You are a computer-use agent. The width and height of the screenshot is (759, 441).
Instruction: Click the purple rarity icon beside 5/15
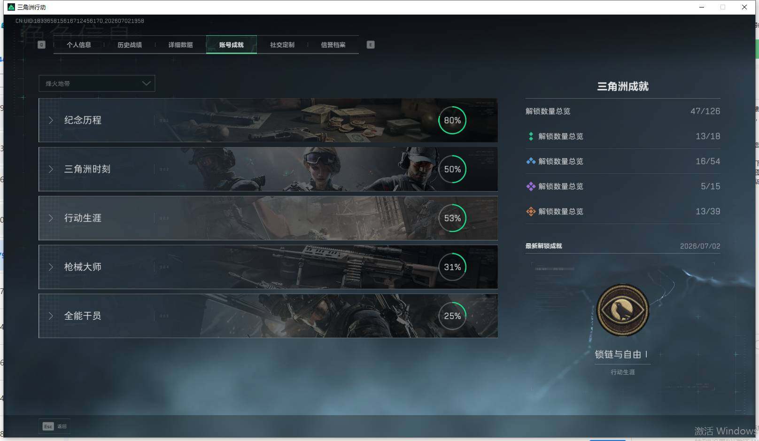(531, 186)
